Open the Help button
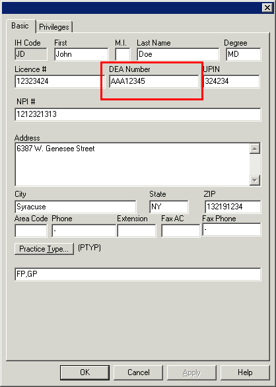The image size is (276, 387). [245, 372]
